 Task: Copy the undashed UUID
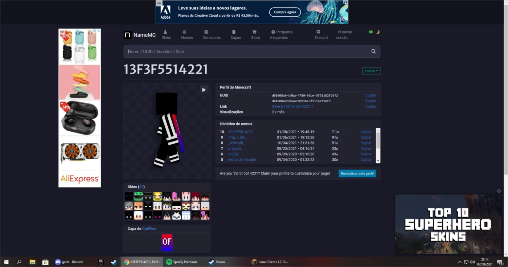pyautogui.click(x=370, y=101)
